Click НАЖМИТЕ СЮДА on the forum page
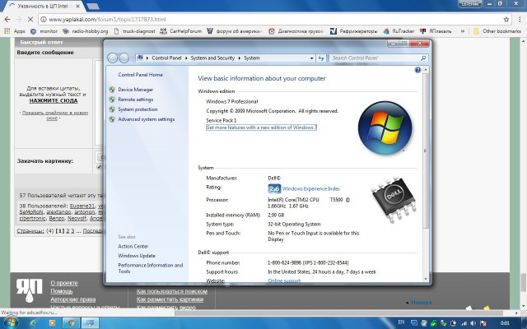Image resolution: width=527 pixels, height=329 pixels. 53,100
